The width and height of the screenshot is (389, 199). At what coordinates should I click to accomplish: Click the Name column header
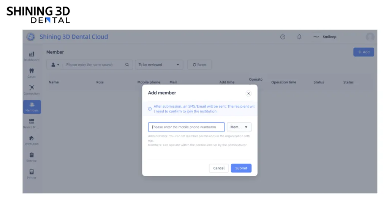tap(54, 82)
